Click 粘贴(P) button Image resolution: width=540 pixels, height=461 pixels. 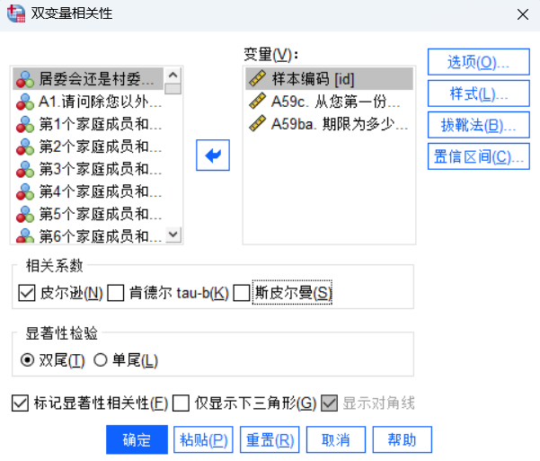click(x=204, y=440)
